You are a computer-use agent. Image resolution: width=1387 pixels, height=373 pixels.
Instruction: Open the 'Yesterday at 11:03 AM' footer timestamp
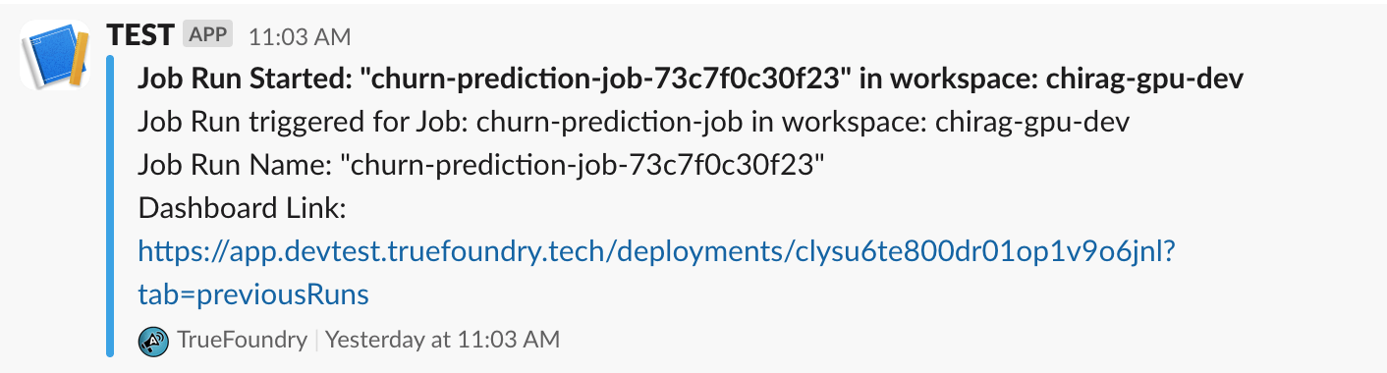tap(442, 341)
